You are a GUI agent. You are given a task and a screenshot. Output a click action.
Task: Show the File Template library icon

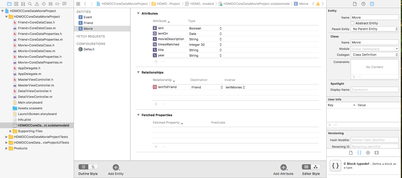point(351,153)
